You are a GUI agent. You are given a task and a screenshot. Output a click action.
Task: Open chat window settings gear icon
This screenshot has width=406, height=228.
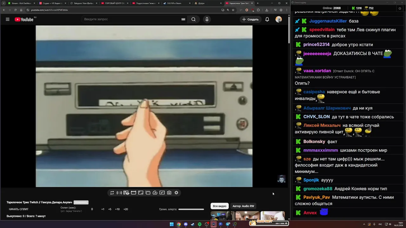[400, 8]
